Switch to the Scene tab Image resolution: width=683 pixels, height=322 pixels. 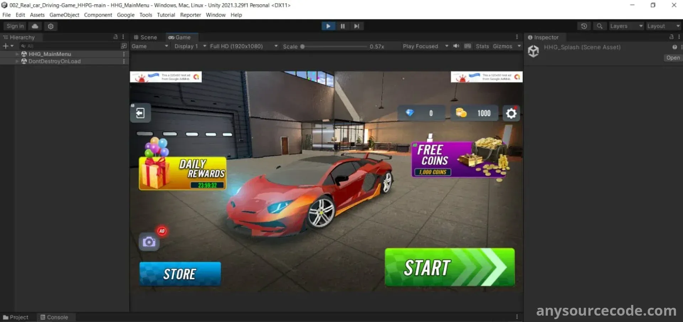pyautogui.click(x=145, y=37)
